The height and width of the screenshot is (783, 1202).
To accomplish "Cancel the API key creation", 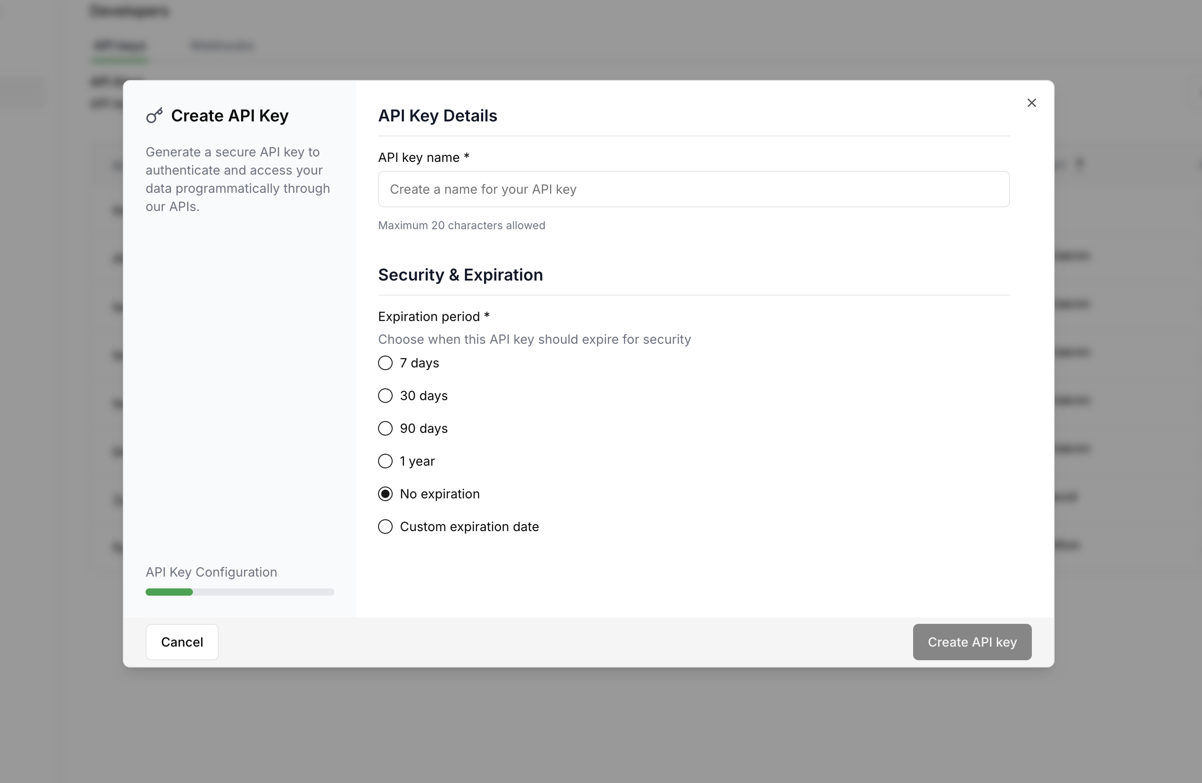I will 182,642.
